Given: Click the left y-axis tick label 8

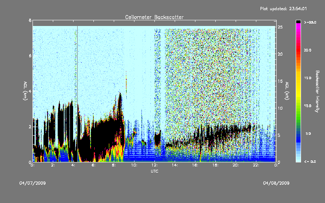Looking at the screenshot, I should (30, 20).
